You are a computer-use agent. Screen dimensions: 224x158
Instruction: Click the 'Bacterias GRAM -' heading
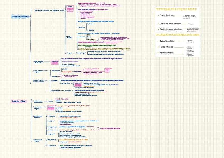[x=19, y=101]
